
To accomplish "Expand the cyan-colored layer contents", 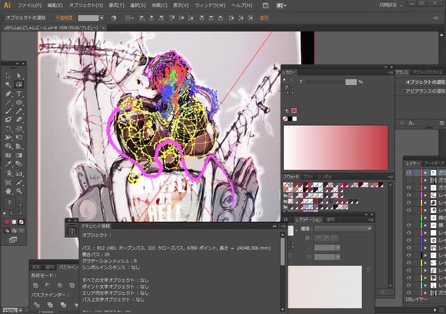I will [x=426, y=285].
